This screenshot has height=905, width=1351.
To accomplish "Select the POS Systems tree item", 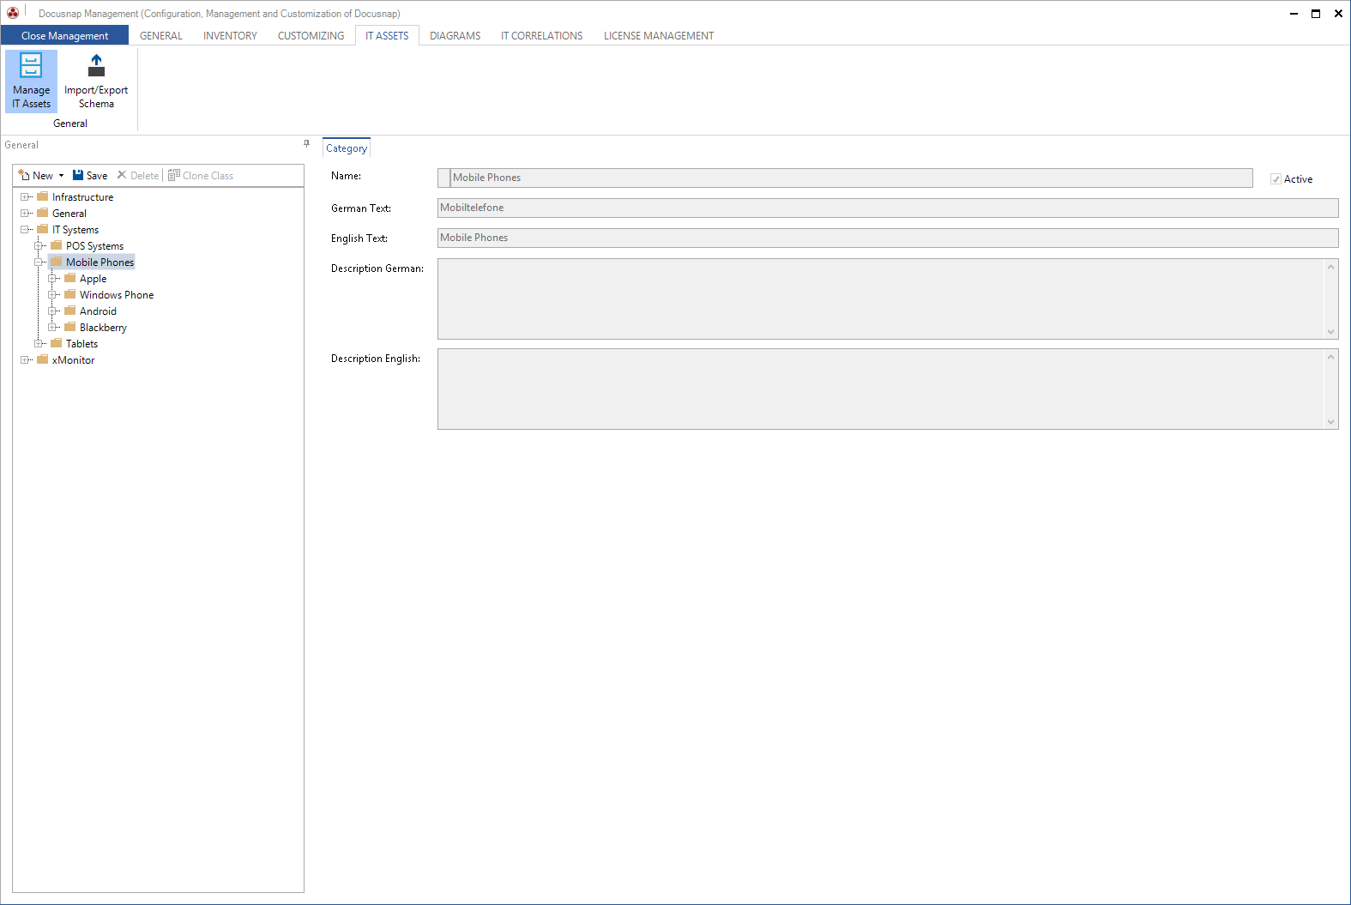I will [x=94, y=246].
